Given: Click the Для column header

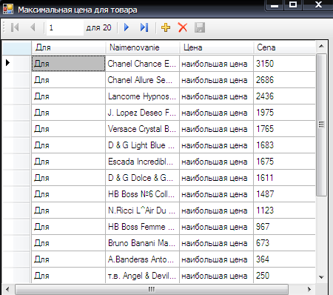Looking at the screenshot, I should coord(69,47).
